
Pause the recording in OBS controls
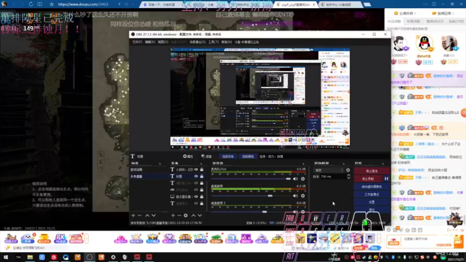click(x=386, y=179)
